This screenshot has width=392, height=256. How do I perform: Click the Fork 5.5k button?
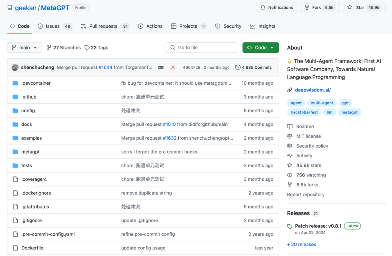point(320,8)
